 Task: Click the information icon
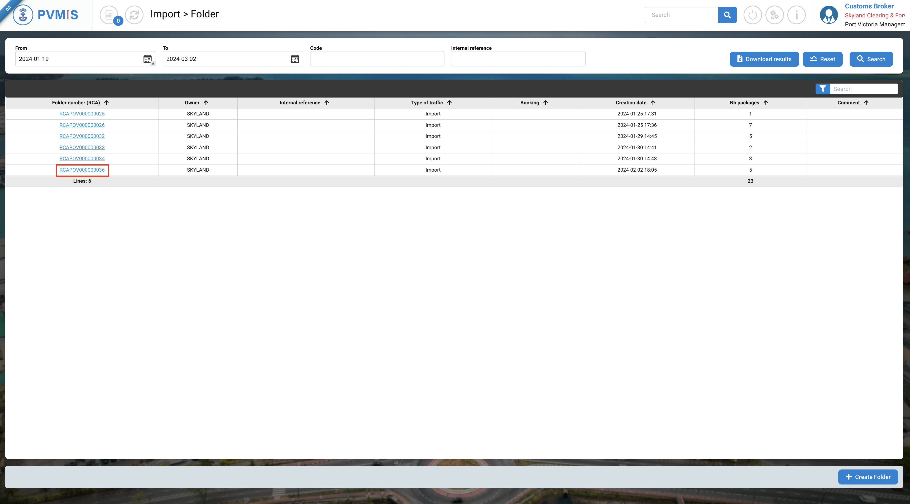pyautogui.click(x=796, y=15)
